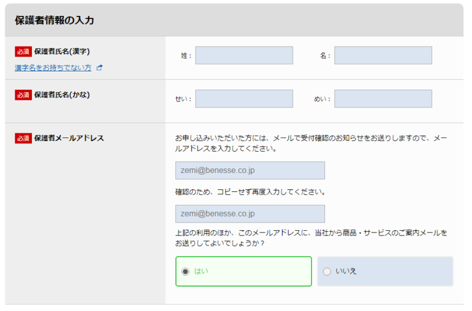Screen dimensions: 472x311
Task: Open the 漢字名をお持ちでない方 link
Action: click(x=53, y=68)
